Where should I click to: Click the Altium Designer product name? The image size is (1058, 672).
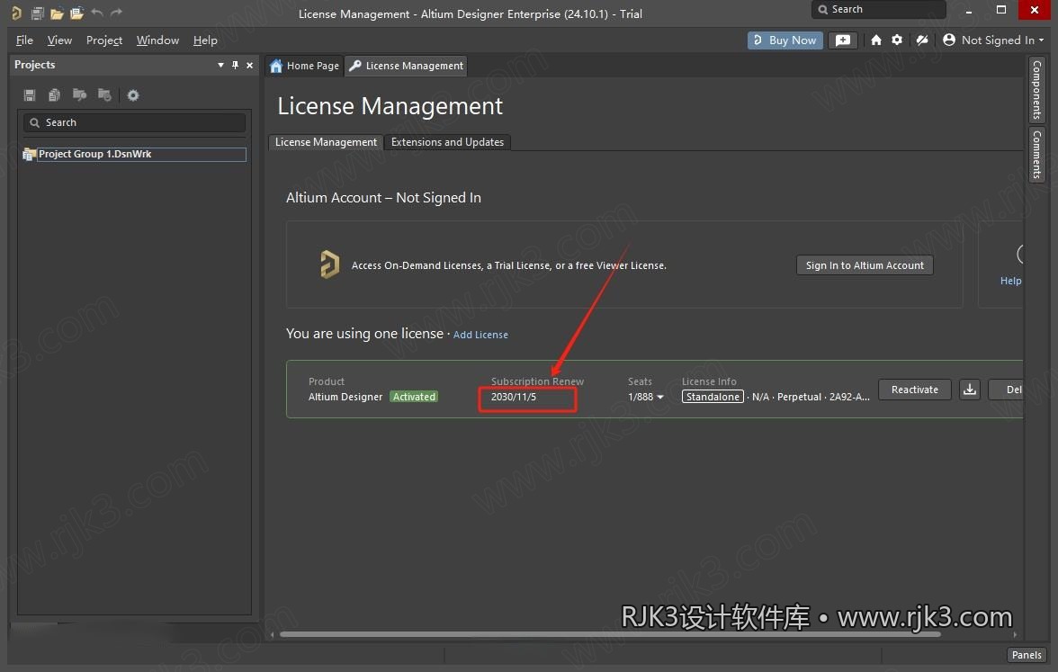pyautogui.click(x=345, y=397)
